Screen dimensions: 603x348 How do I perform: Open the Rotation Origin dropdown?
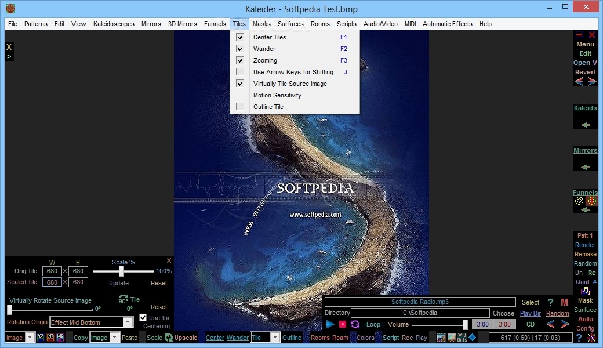tap(128, 322)
